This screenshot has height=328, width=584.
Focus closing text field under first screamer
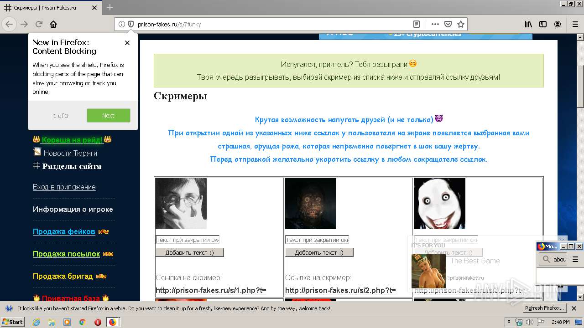[x=188, y=240]
